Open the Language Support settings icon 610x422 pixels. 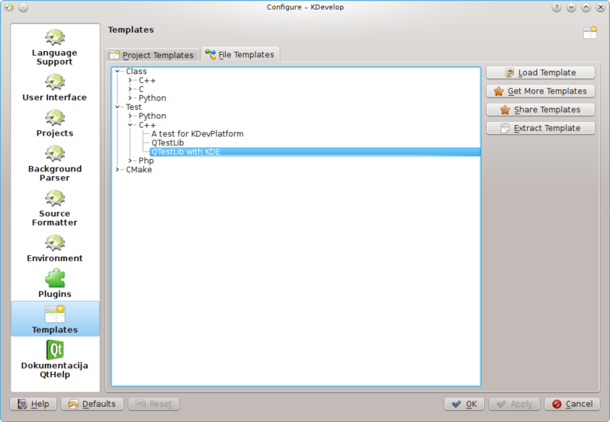[55, 37]
